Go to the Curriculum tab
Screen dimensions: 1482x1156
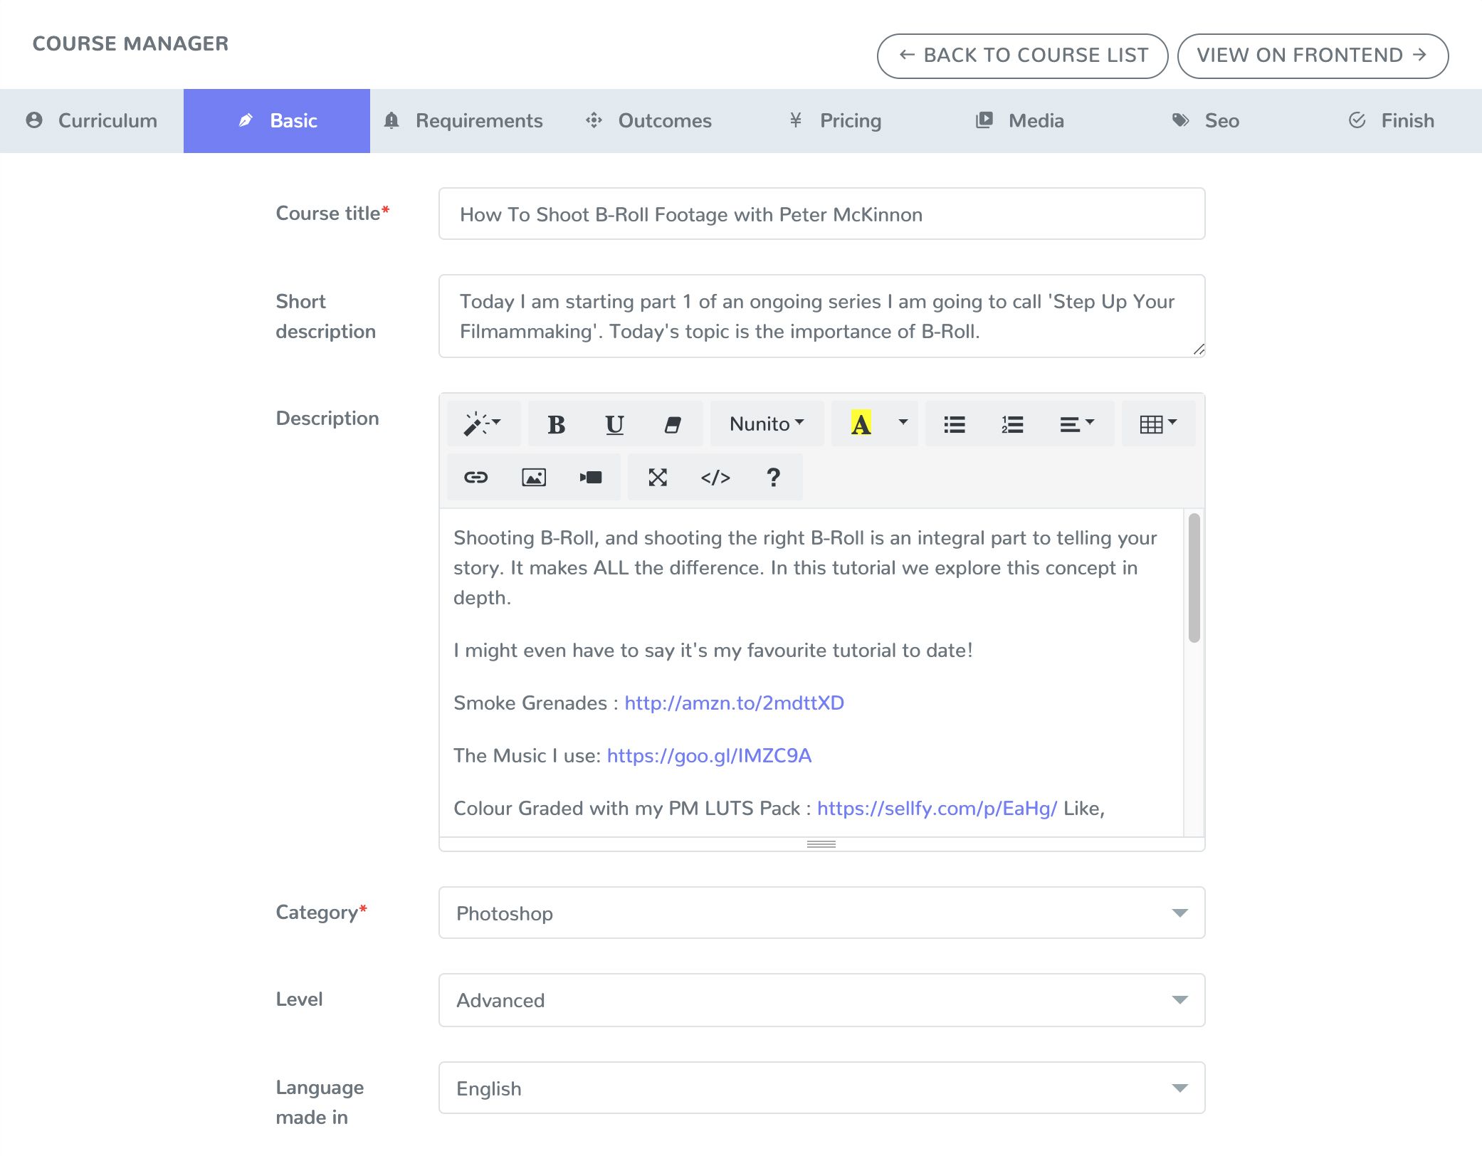(92, 121)
